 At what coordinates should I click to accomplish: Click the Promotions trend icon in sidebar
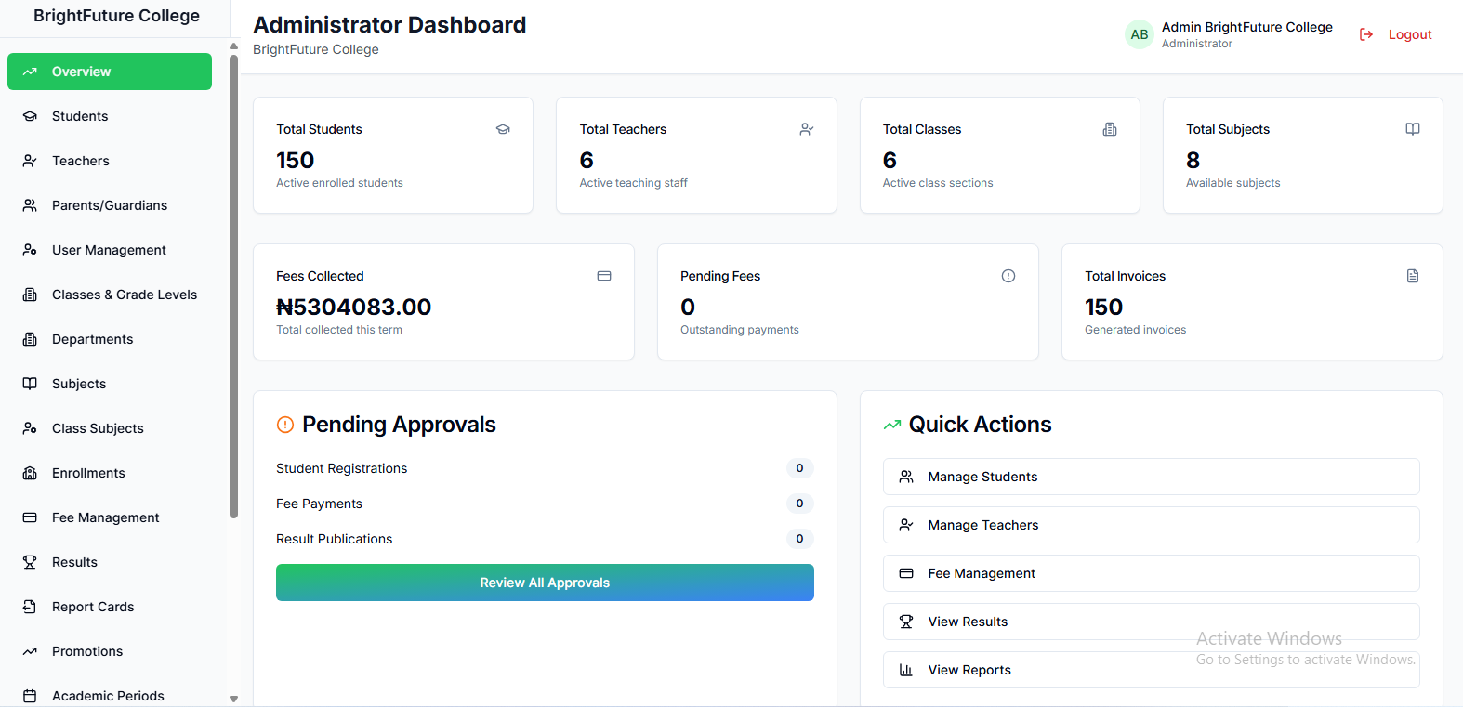click(30, 651)
